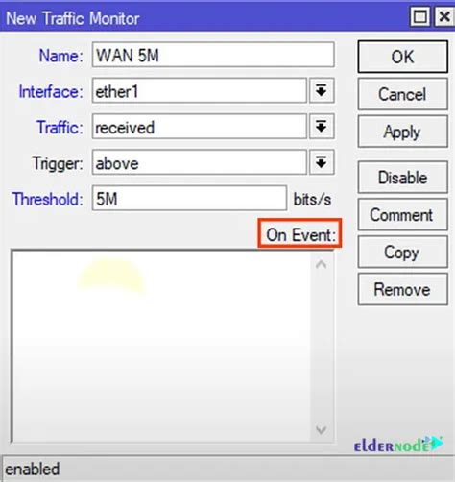Disable this traffic monitor entry
The image size is (455, 482).
tap(403, 178)
